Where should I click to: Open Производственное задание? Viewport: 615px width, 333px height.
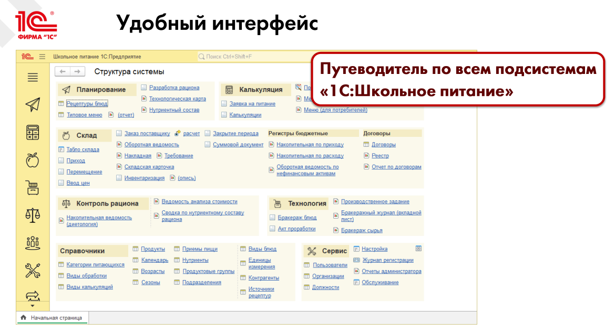tap(375, 201)
